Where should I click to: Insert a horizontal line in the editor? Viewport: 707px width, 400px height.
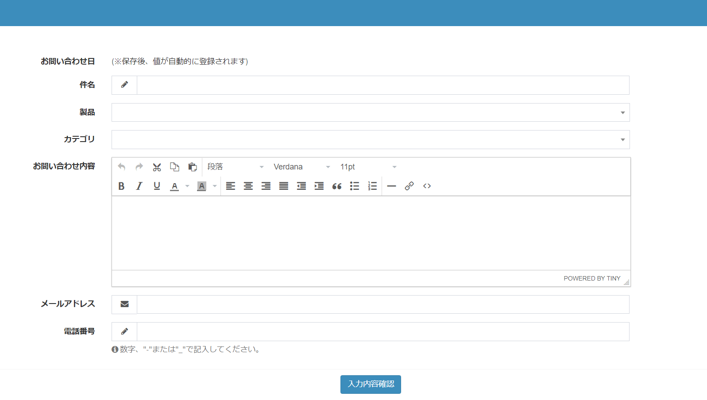coord(391,186)
